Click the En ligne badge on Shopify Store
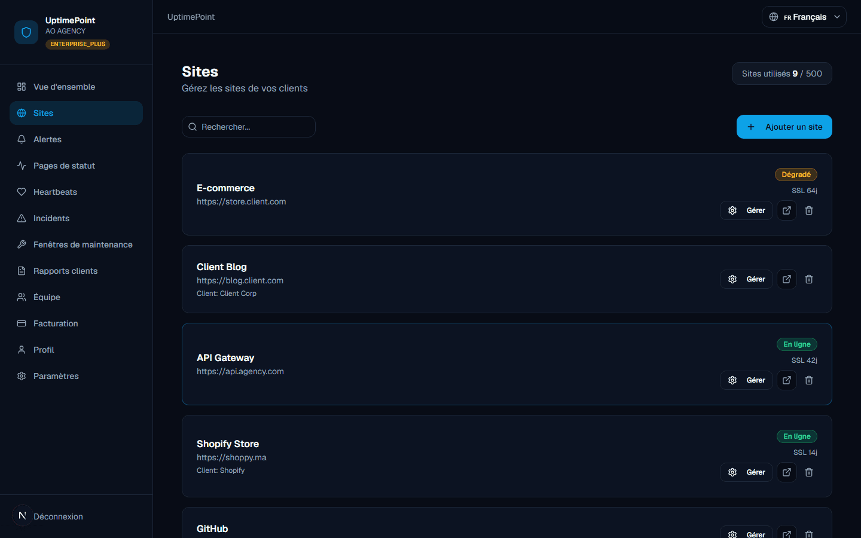861x538 pixels. 797,436
